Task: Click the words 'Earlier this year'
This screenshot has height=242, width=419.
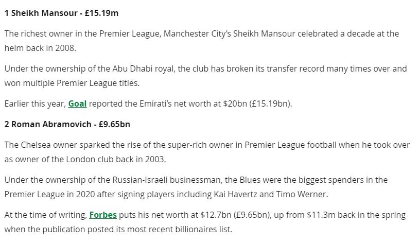Action: 34,103
